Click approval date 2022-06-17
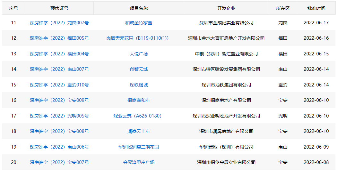Viewport: 337px width, 171px height. pyautogui.click(x=316, y=23)
